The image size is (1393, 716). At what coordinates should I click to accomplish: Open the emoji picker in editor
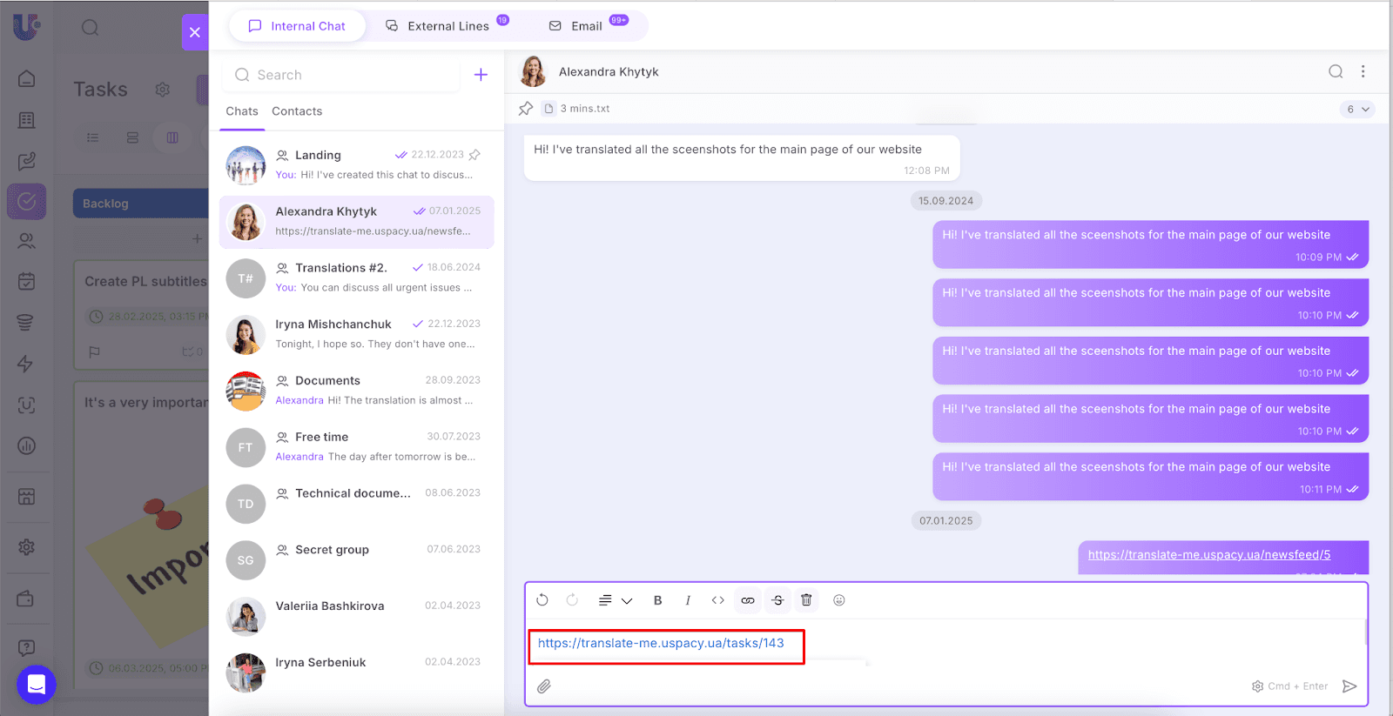tap(839, 600)
